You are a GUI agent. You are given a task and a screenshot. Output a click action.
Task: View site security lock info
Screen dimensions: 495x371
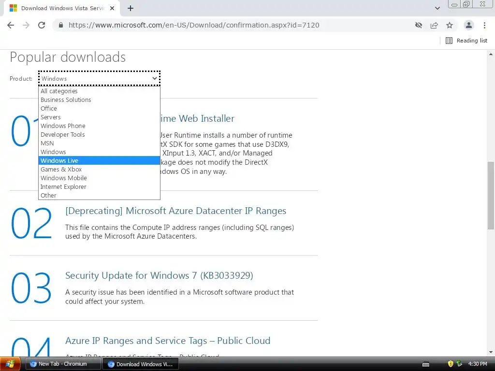61,25
